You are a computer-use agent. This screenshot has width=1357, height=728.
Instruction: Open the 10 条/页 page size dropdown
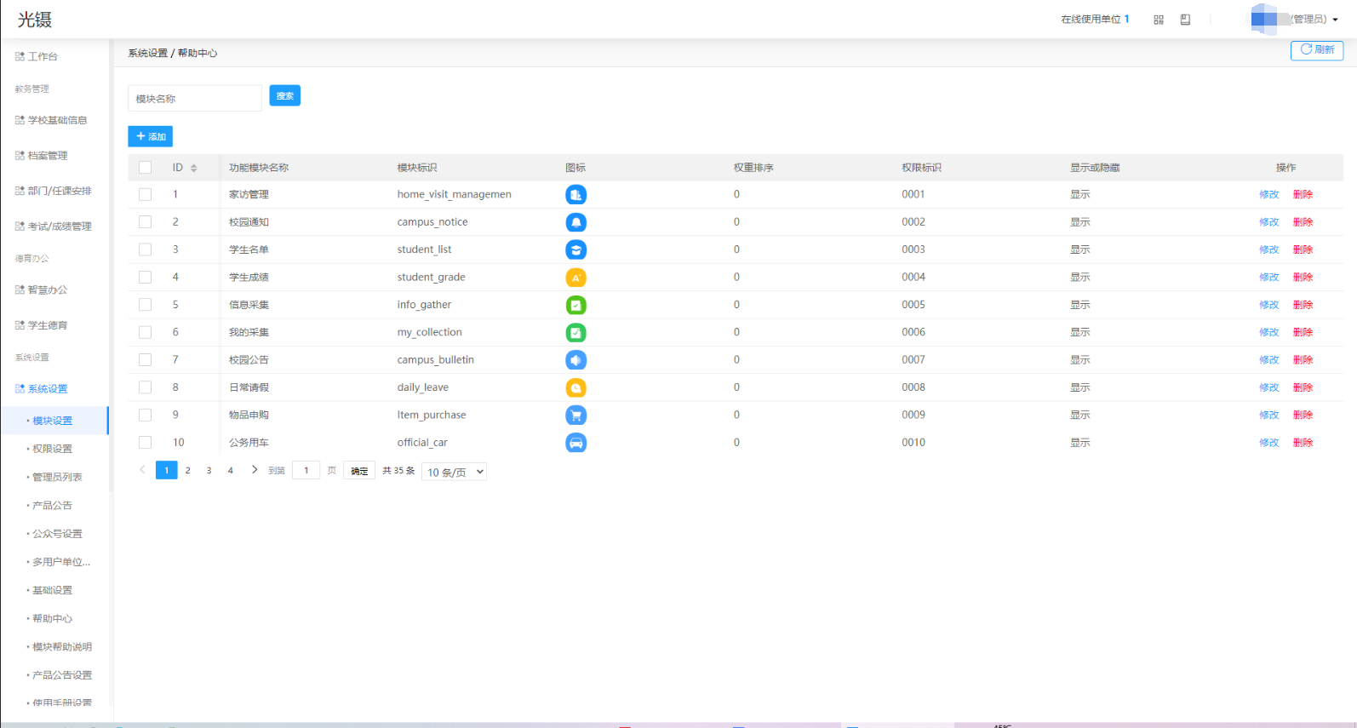click(x=455, y=472)
